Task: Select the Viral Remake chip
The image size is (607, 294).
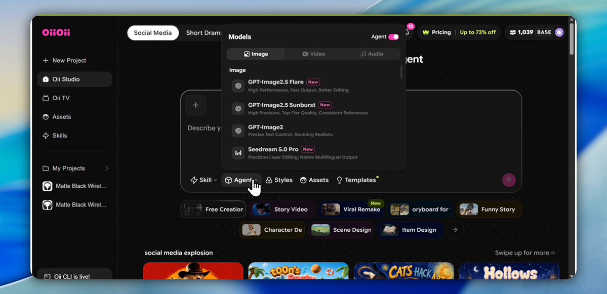Action: click(351, 209)
